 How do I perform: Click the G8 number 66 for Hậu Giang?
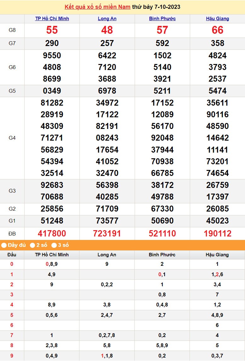[218, 30]
